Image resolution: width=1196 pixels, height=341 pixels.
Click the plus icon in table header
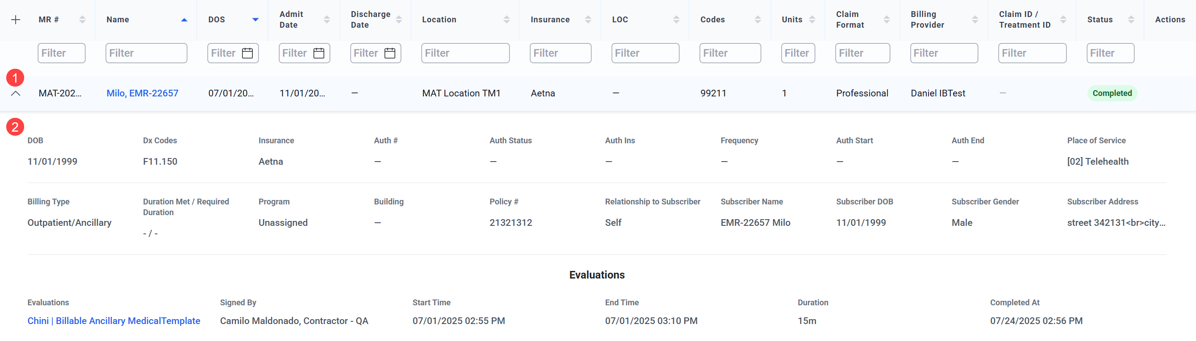pyautogui.click(x=15, y=20)
